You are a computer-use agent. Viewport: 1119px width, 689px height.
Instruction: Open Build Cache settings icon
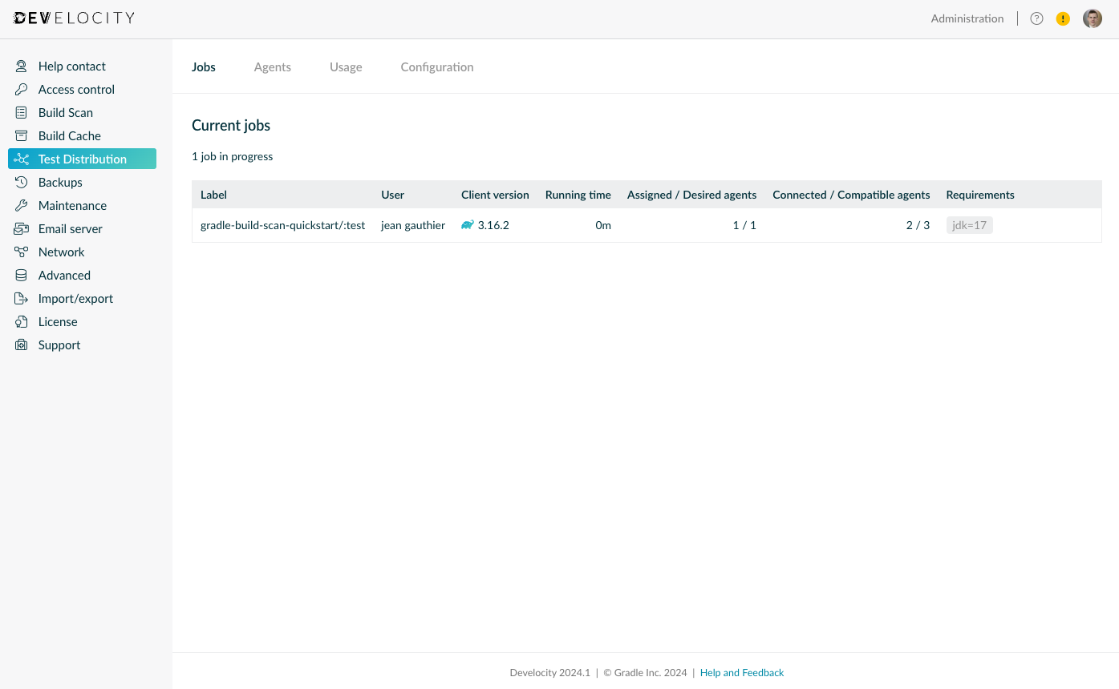[22, 135]
